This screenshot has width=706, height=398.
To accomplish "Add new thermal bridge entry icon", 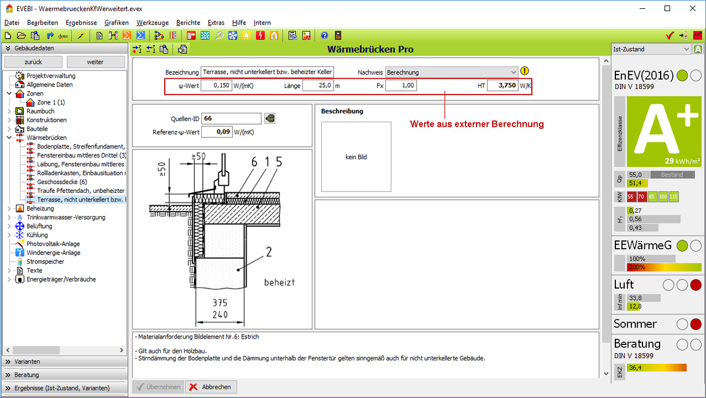I will (137, 49).
